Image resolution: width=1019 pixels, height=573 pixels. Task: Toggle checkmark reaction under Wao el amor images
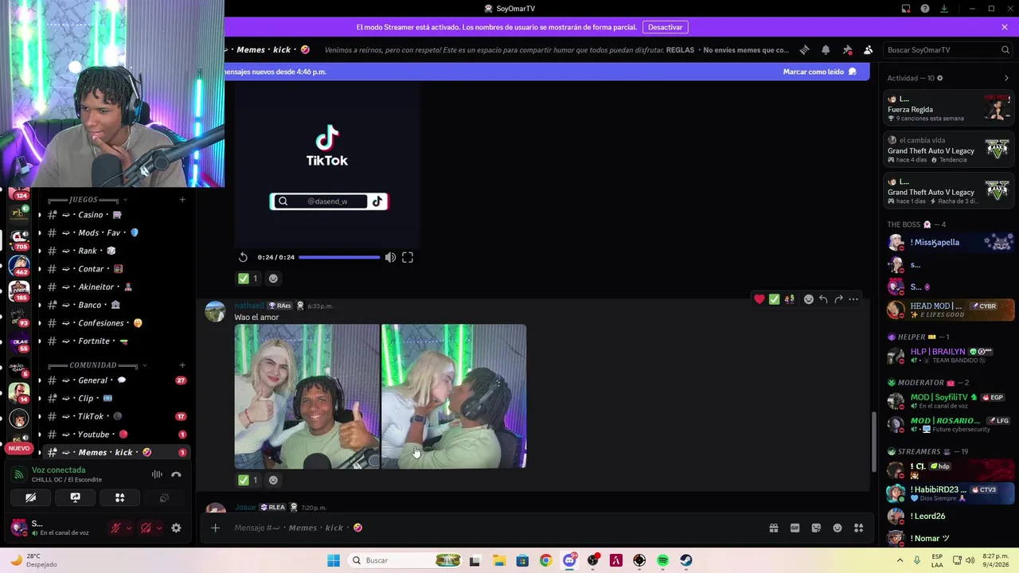click(x=248, y=480)
